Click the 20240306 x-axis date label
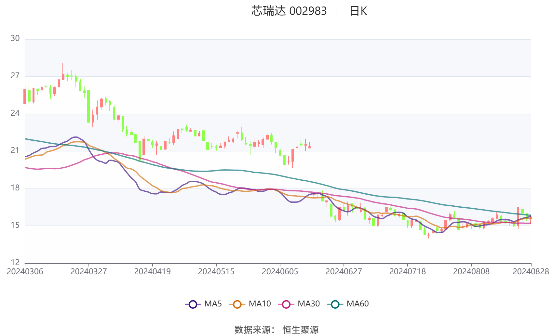The image size is (553, 336). [x=25, y=272]
